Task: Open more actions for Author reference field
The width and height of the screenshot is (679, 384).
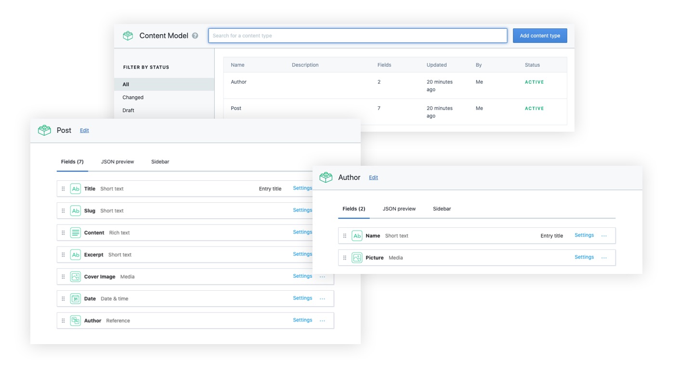Action: pyautogui.click(x=323, y=321)
